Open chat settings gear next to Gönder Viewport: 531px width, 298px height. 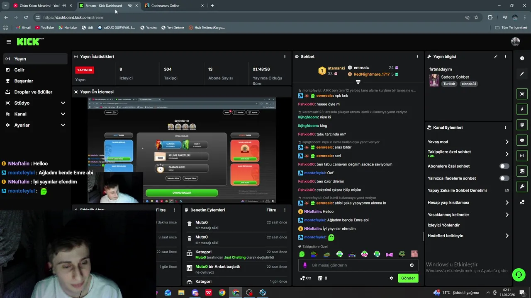pyautogui.click(x=391, y=278)
